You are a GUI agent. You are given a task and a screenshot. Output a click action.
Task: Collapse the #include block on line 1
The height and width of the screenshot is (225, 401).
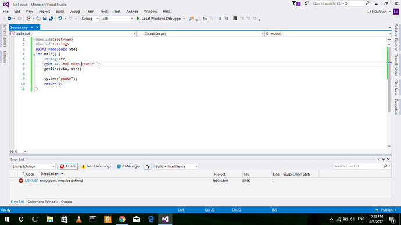tap(34, 40)
